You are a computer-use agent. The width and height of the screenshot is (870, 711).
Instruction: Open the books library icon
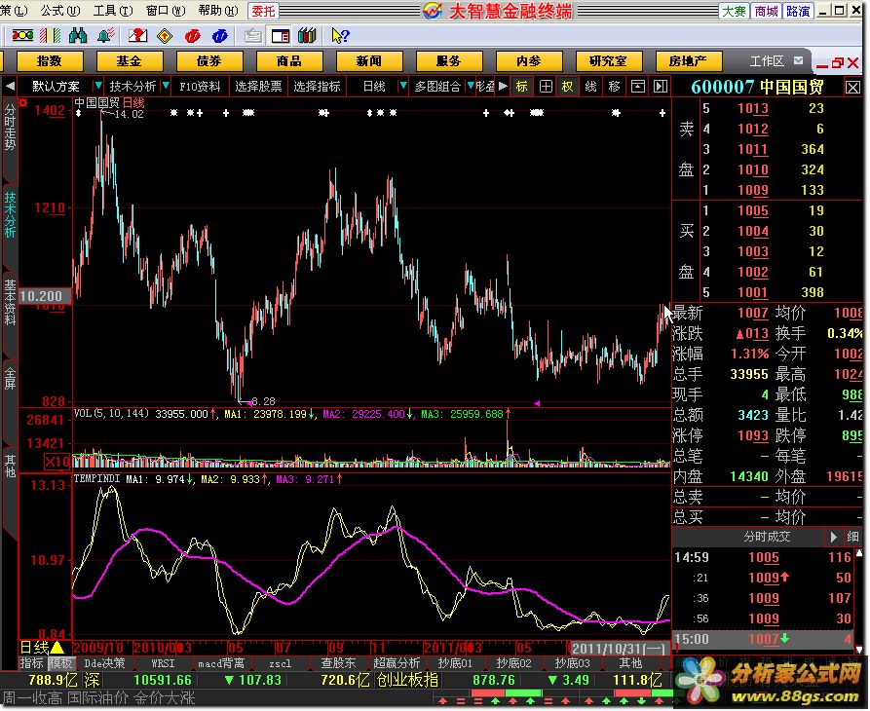click(x=307, y=36)
